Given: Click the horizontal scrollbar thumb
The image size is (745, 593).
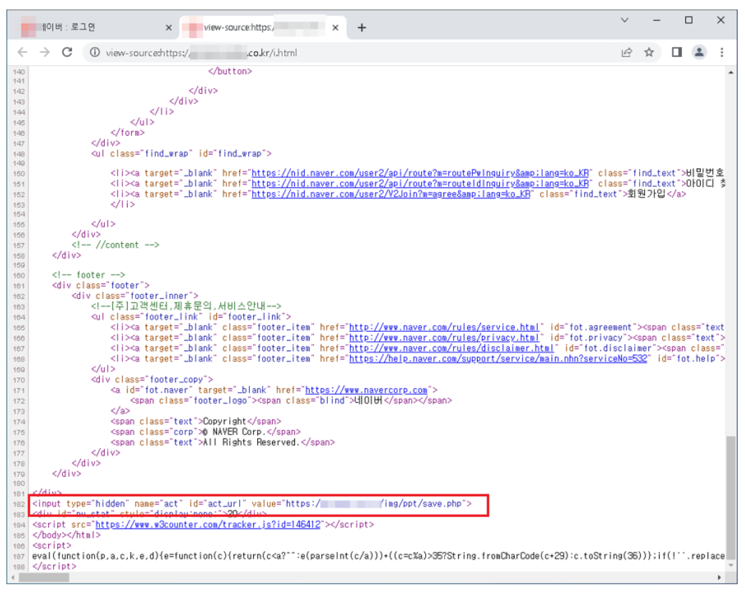Looking at the screenshot, I should 44,578.
